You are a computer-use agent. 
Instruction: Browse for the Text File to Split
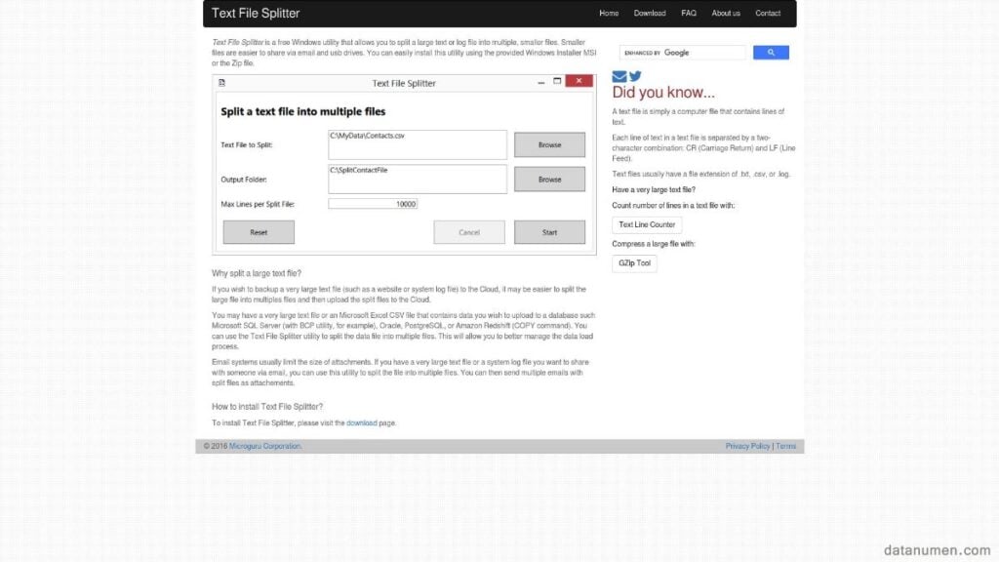(549, 144)
